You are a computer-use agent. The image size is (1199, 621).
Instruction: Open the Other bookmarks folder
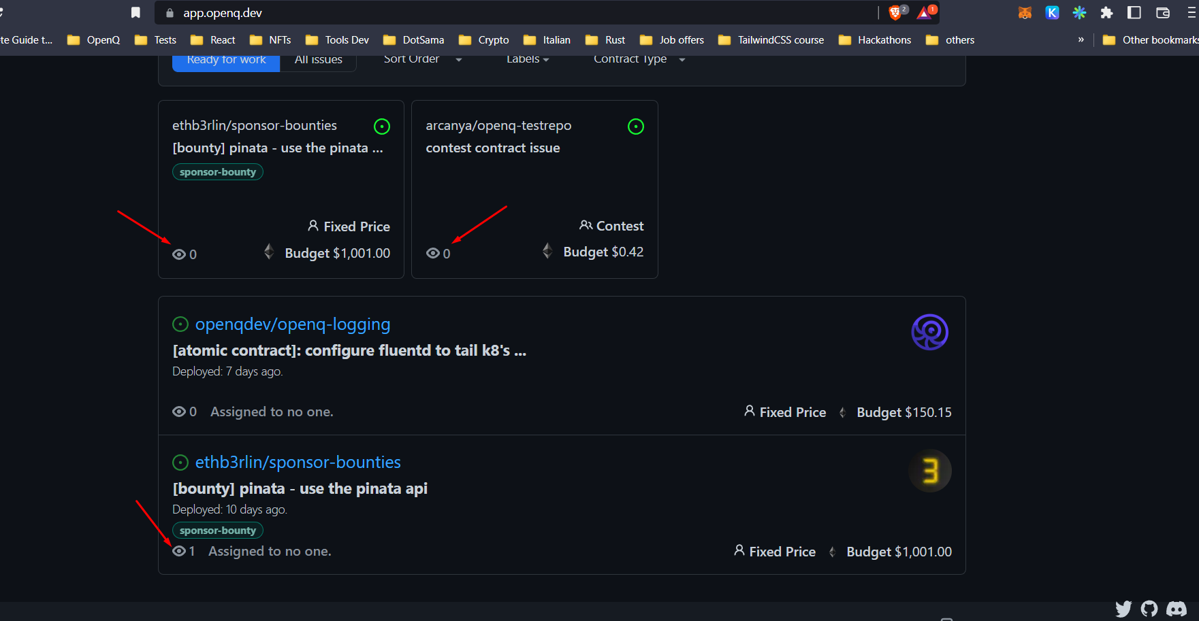coord(1150,40)
